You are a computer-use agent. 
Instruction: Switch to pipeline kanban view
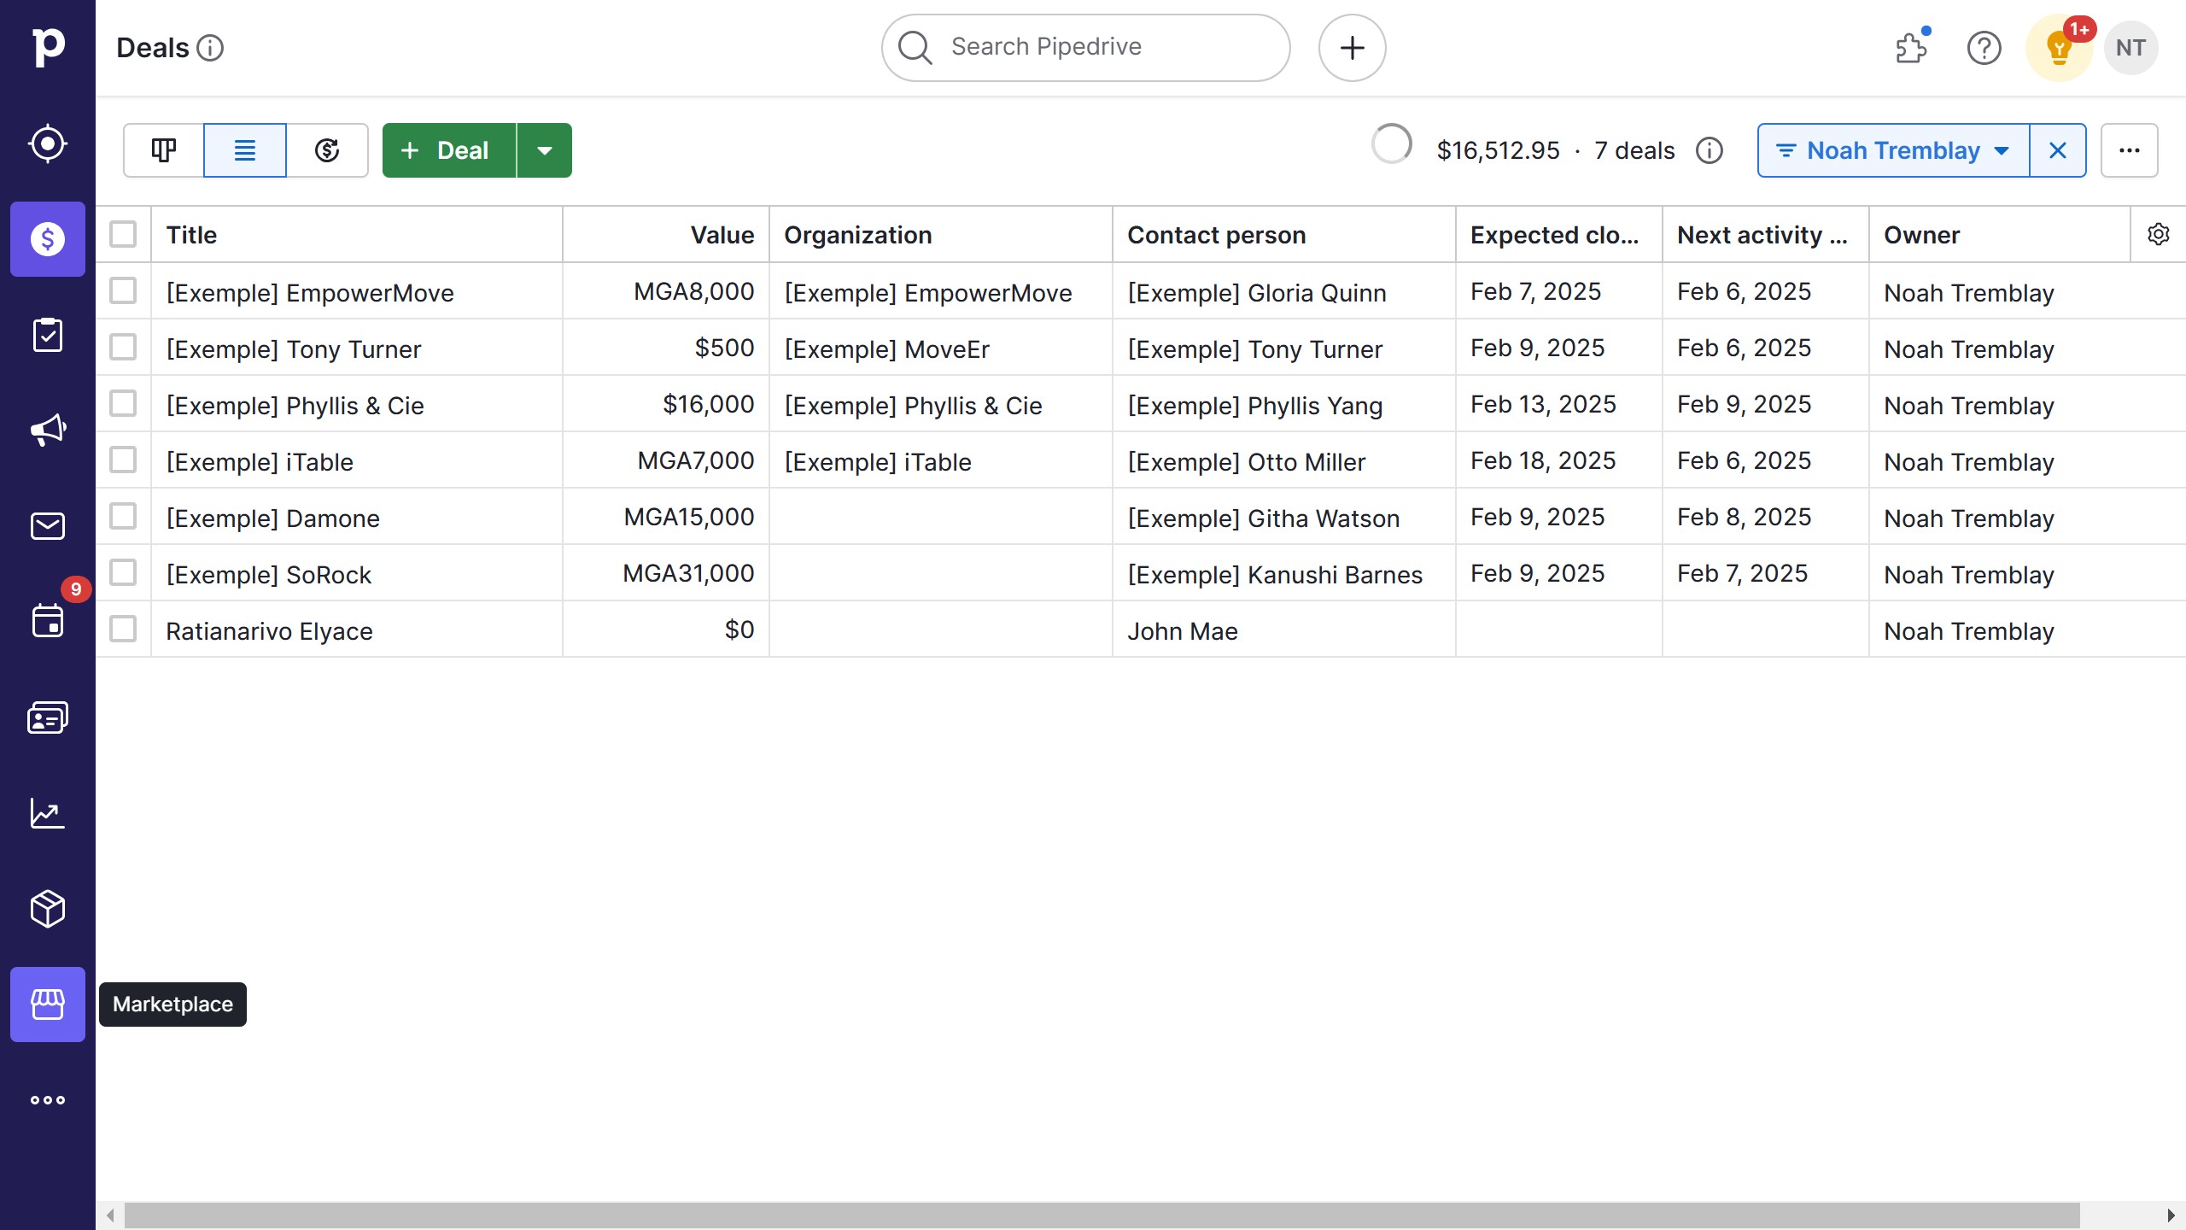pos(163,150)
